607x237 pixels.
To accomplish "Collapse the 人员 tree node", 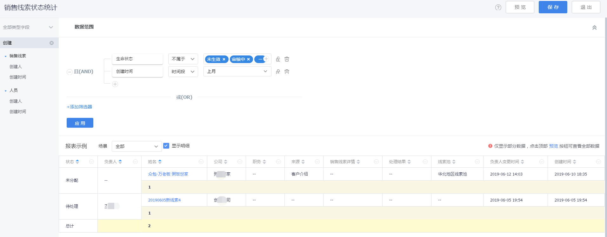I will [5, 91].
